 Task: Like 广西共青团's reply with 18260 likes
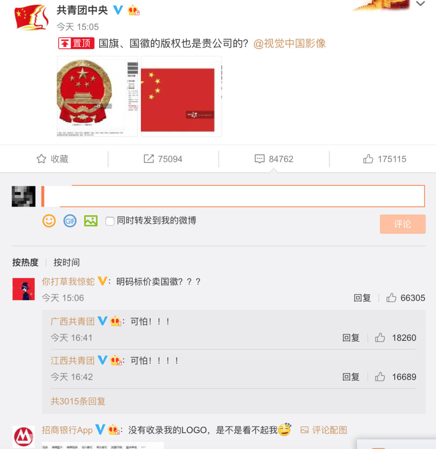pos(395,338)
